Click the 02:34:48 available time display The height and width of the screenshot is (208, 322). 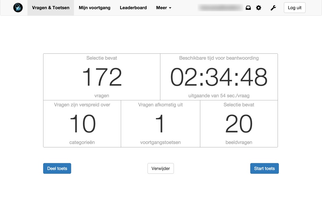pos(219,77)
